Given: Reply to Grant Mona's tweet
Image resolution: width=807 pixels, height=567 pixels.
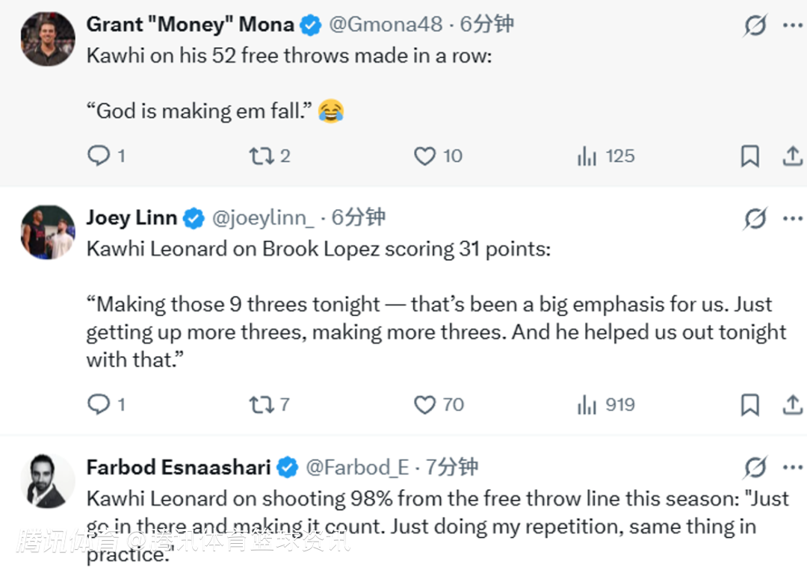Looking at the screenshot, I should (99, 155).
